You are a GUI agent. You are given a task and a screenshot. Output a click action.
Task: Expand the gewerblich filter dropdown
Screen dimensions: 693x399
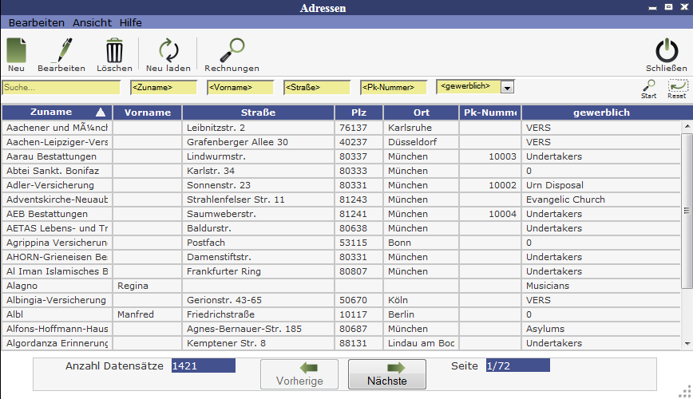[x=507, y=87]
